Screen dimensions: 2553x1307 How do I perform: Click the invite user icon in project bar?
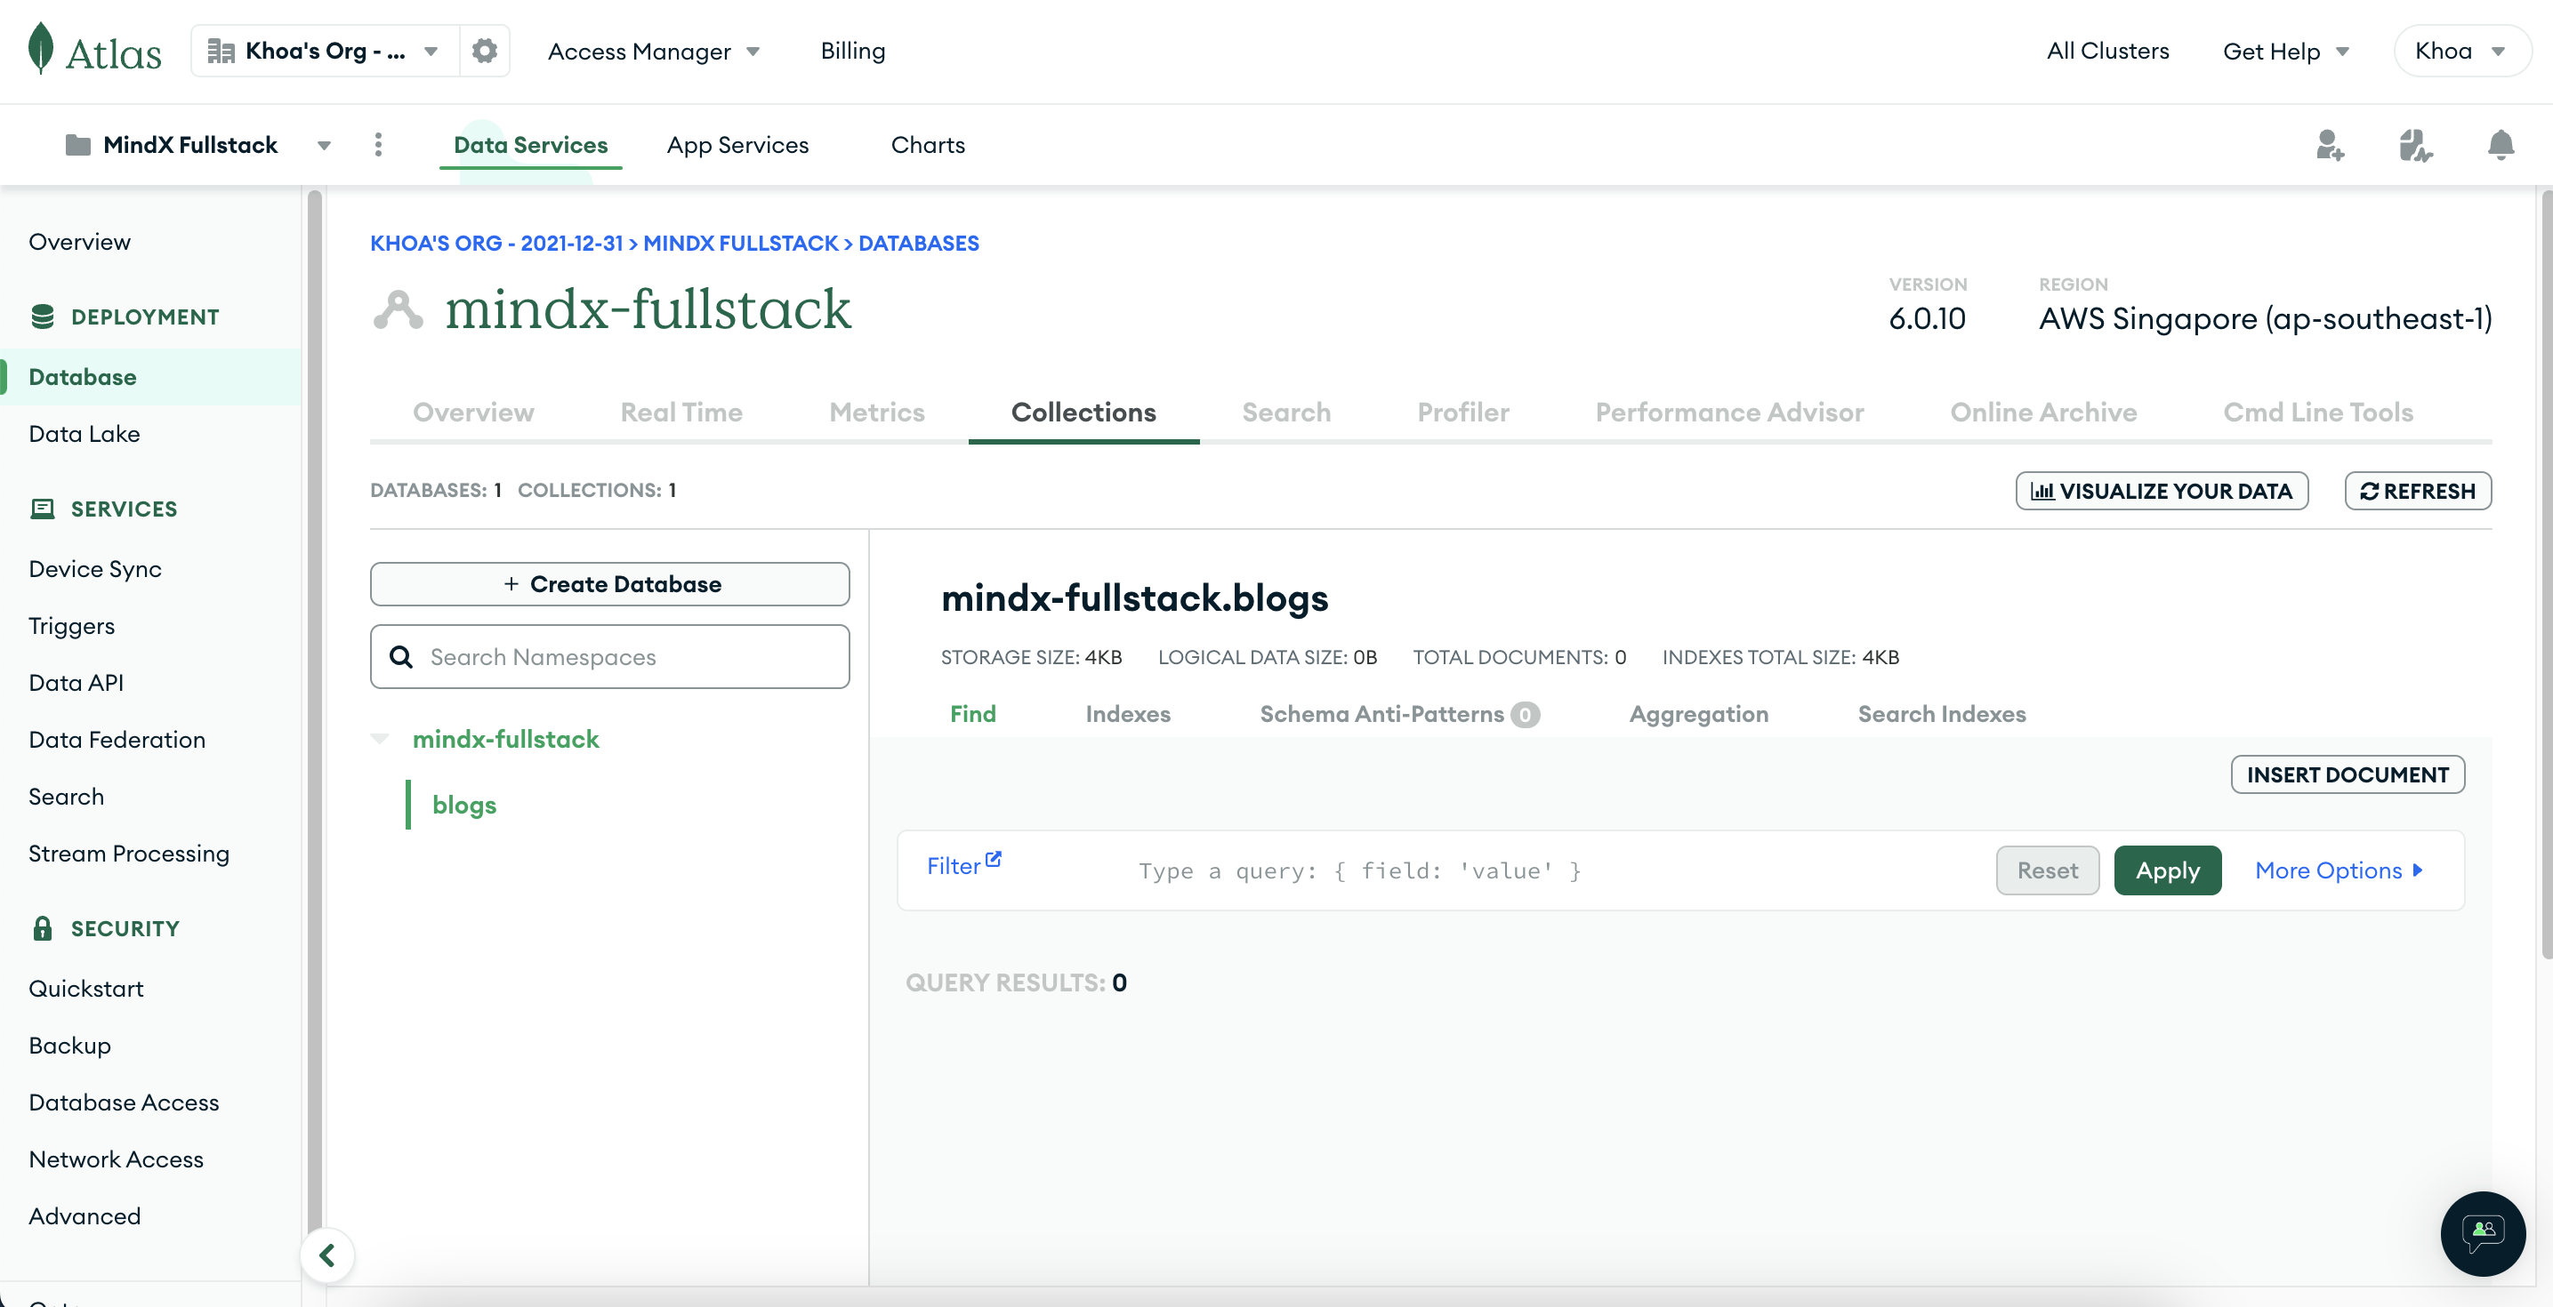pyautogui.click(x=2329, y=145)
